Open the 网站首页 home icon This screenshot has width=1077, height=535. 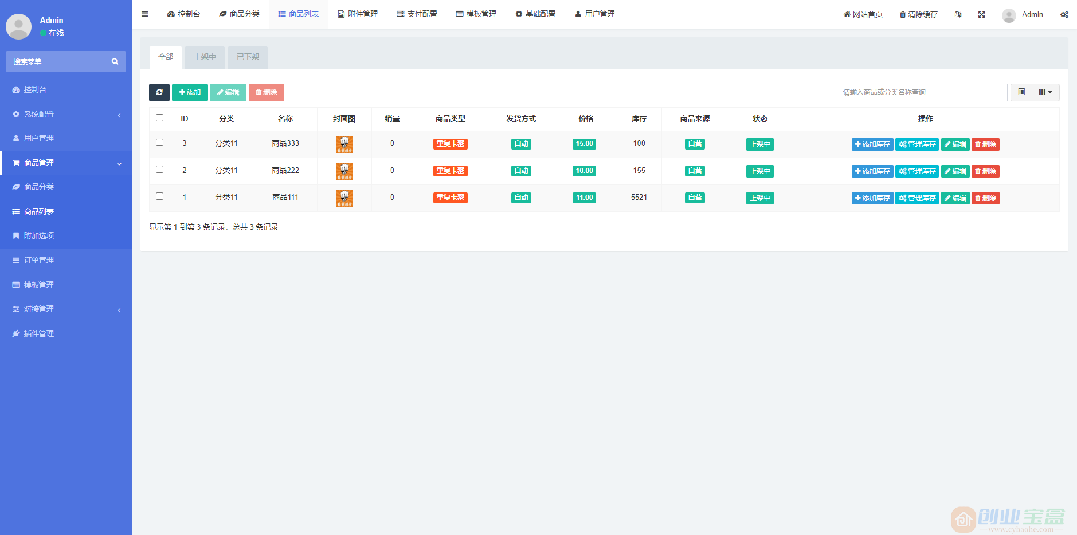(863, 14)
